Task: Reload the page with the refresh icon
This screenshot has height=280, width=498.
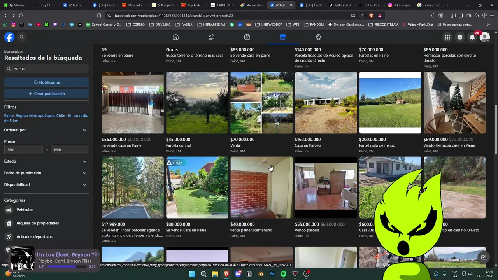Action: coord(21,16)
